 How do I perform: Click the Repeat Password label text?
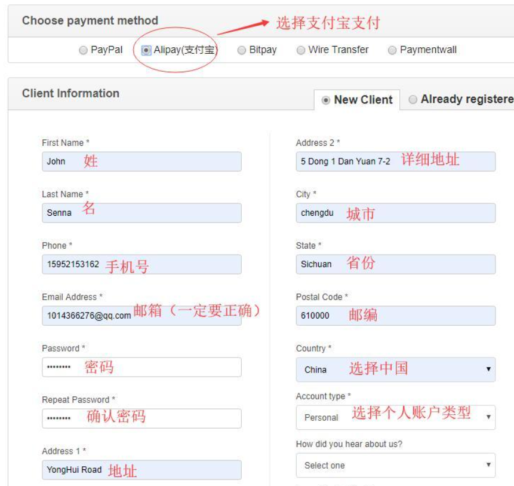coord(78,400)
